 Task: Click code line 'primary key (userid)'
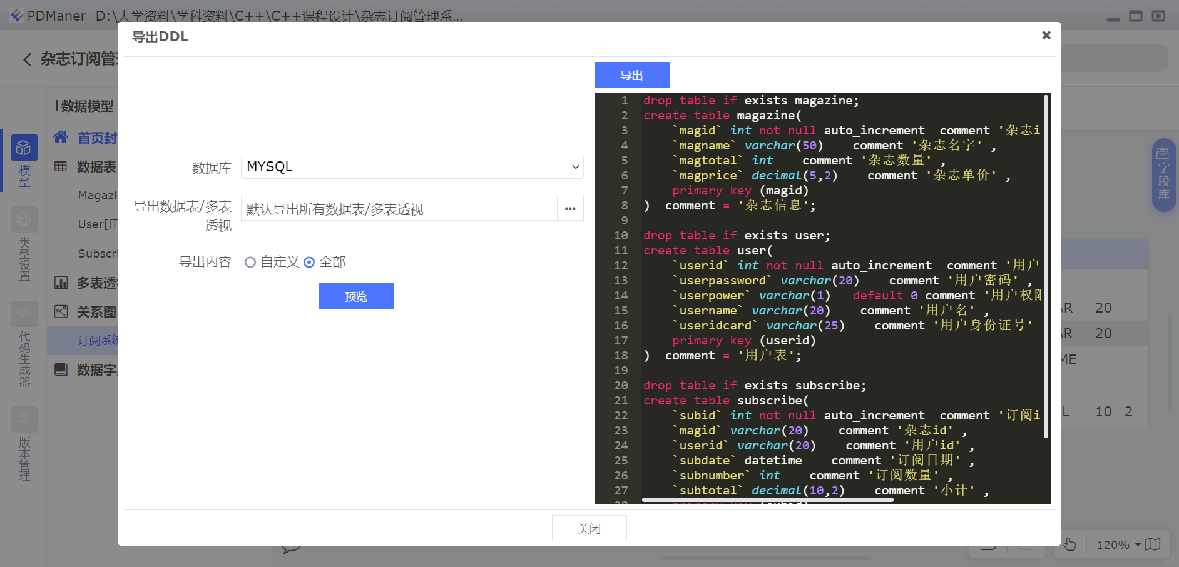point(744,341)
